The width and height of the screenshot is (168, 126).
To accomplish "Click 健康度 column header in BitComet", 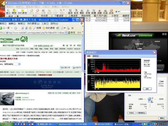I will 126,16.
